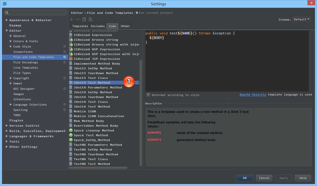The height and width of the screenshot is (186, 317).
Task: Collapse the Editor section arrow
Action: [7, 31]
